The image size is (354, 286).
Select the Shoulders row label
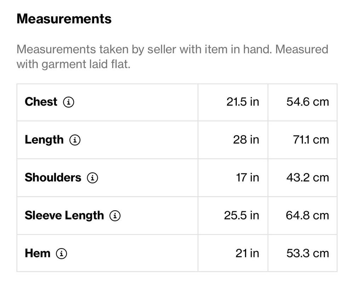click(x=53, y=177)
